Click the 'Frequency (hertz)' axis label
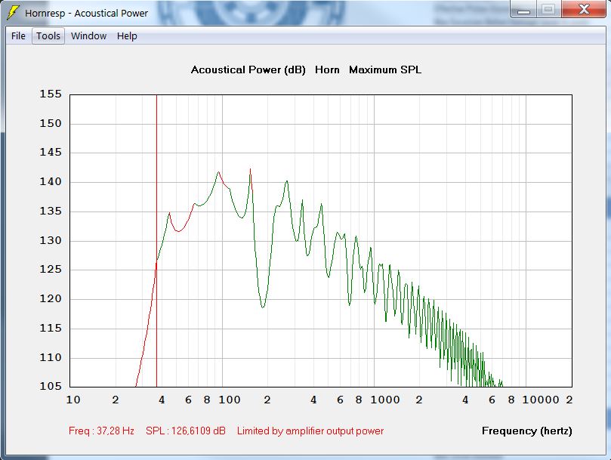This screenshot has width=611, height=460. point(527,431)
